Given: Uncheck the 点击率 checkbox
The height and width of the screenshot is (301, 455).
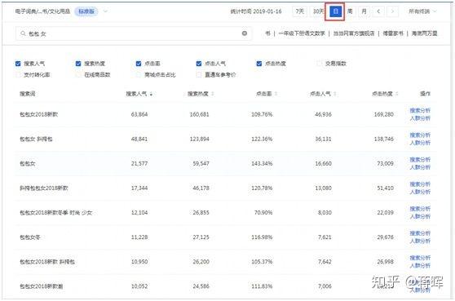Looking at the screenshot, I should [139, 64].
